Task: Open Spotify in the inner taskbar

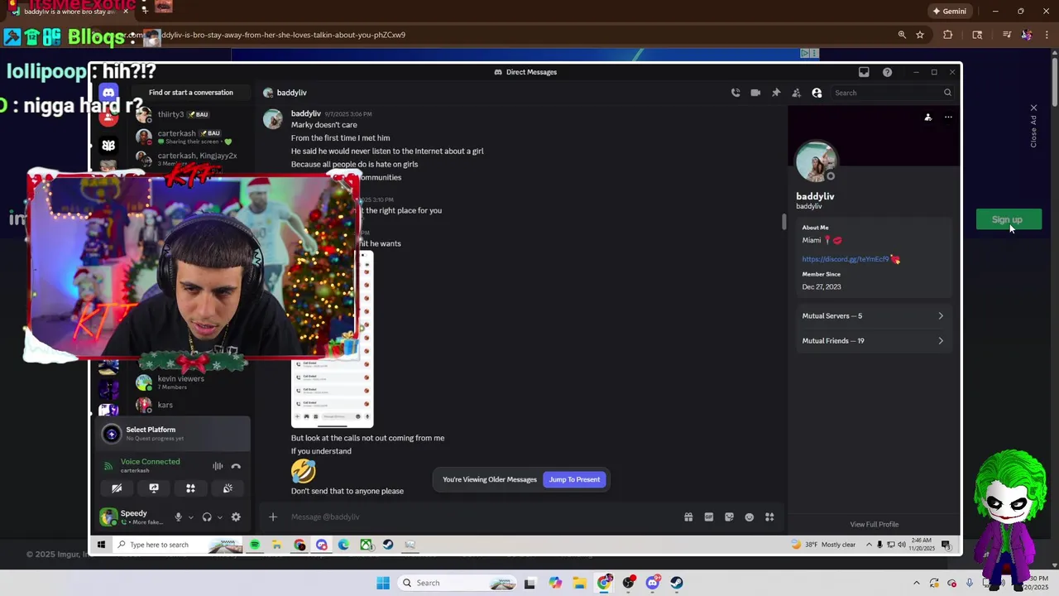Action: tap(255, 545)
